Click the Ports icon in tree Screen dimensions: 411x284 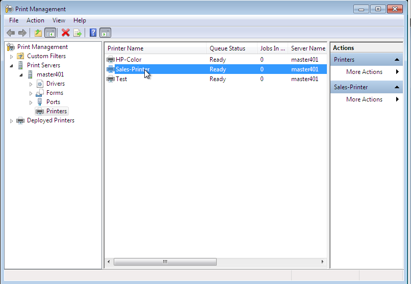click(x=40, y=102)
